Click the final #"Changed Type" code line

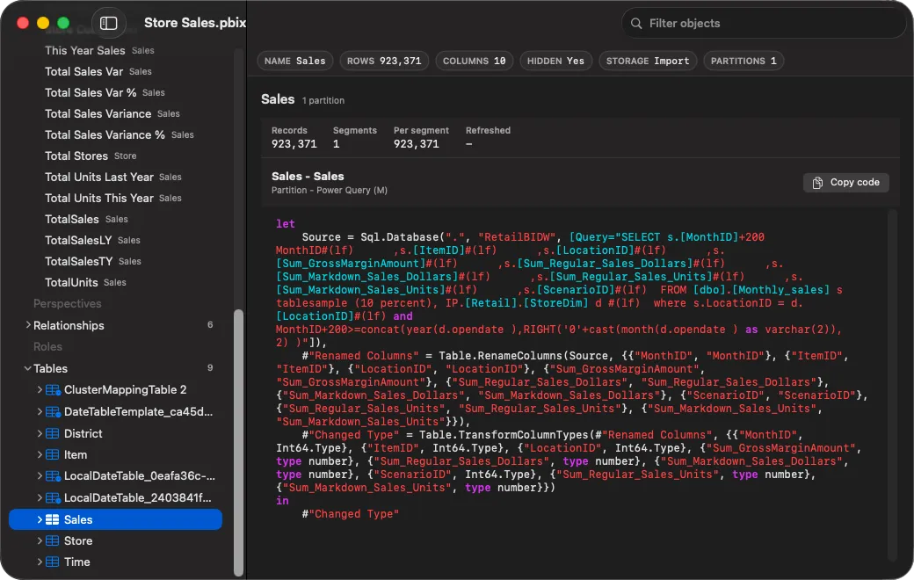[351, 514]
